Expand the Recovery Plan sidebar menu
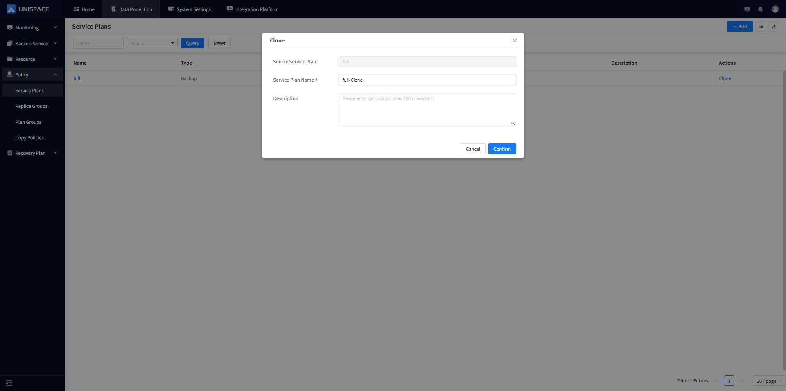This screenshot has width=786, height=391. click(x=33, y=153)
